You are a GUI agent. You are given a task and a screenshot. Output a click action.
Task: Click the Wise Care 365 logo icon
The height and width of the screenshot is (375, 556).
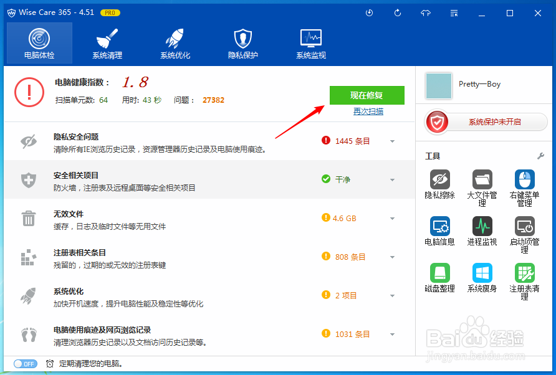[x=11, y=13]
